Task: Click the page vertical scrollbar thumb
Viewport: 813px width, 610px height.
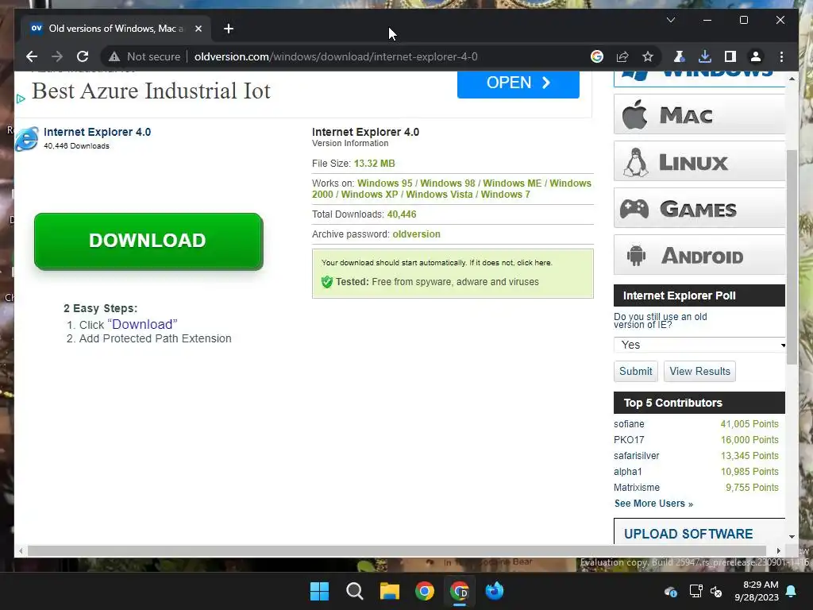Action: [792, 257]
